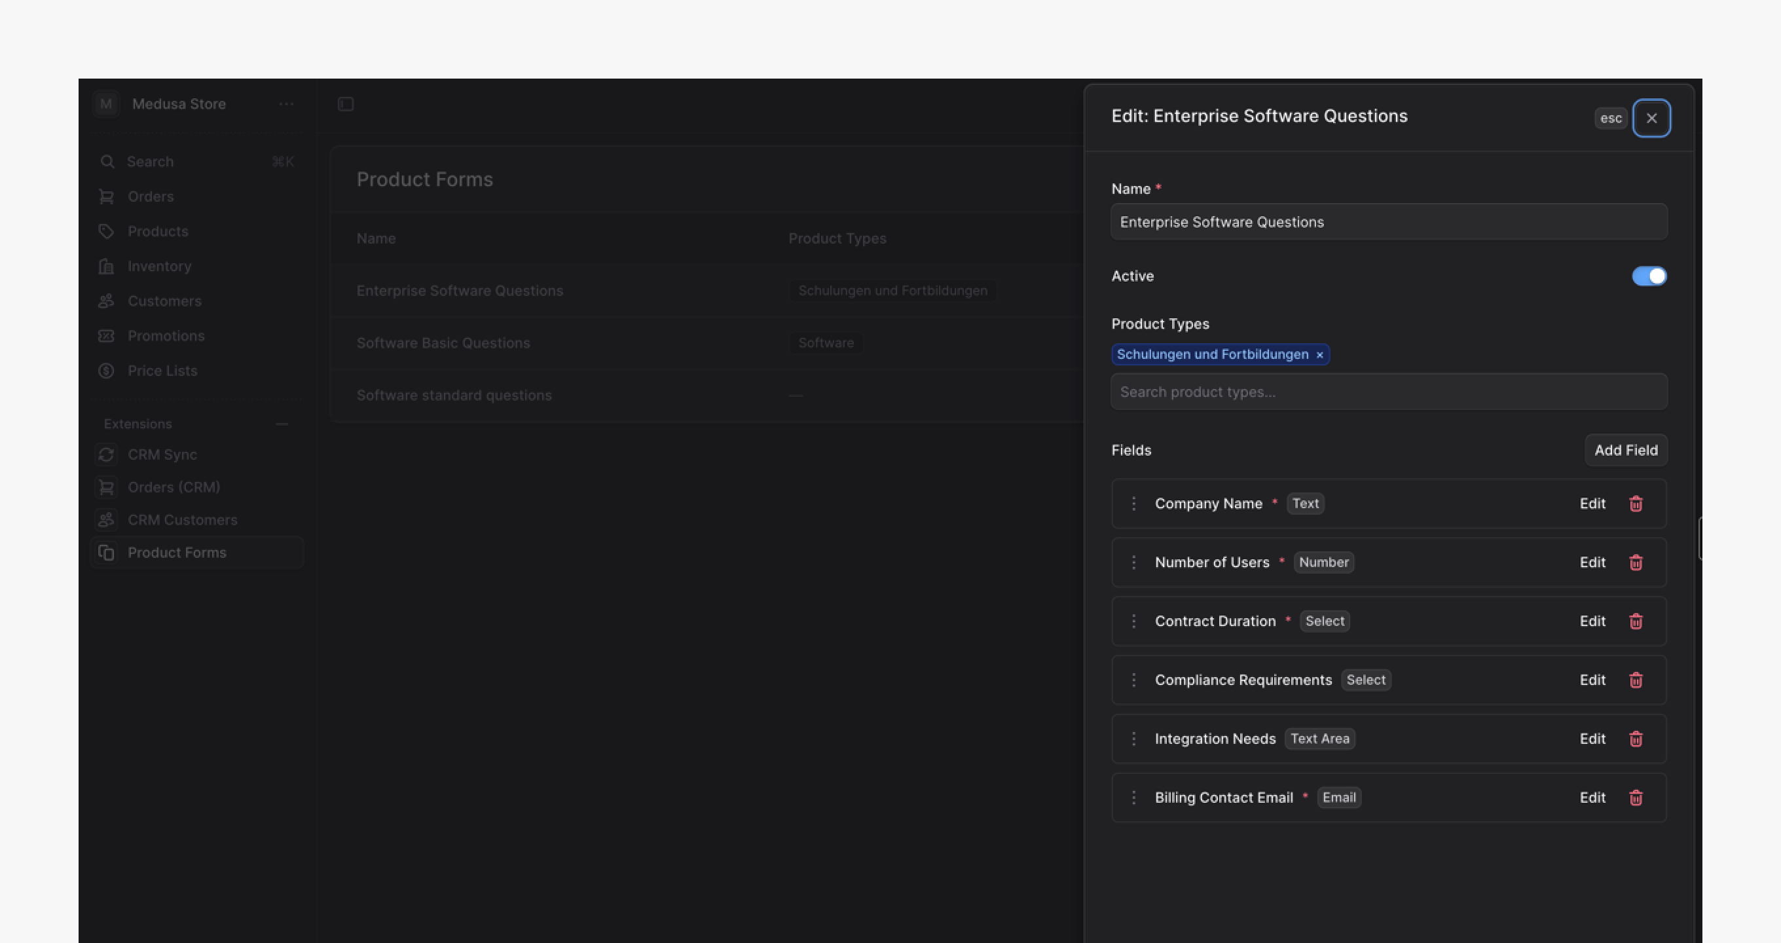Click drag handle of Compliance Requirements row
Image resolution: width=1781 pixels, height=943 pixels.
pyautogui.click(x=1133, y=680)
